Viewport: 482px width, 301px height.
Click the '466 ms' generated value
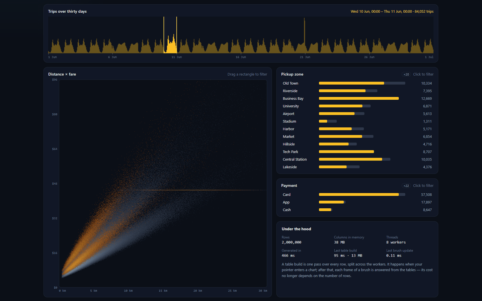[x=288, y=256]
